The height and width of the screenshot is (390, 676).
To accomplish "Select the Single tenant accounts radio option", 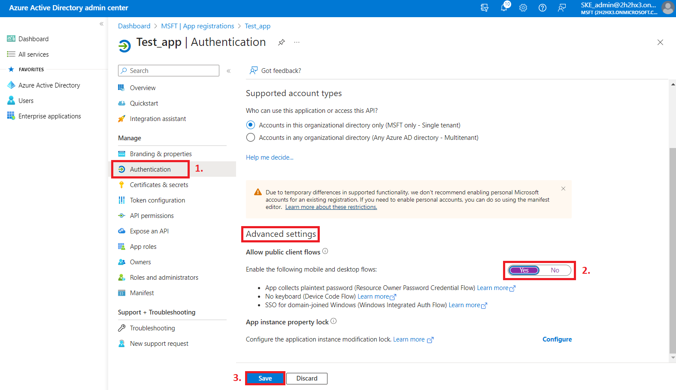I will pos(251,125).
